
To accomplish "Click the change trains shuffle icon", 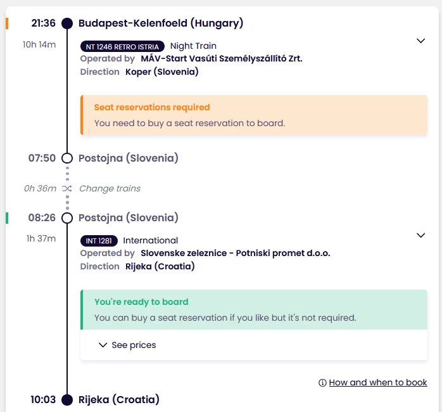I will [67, 188].
